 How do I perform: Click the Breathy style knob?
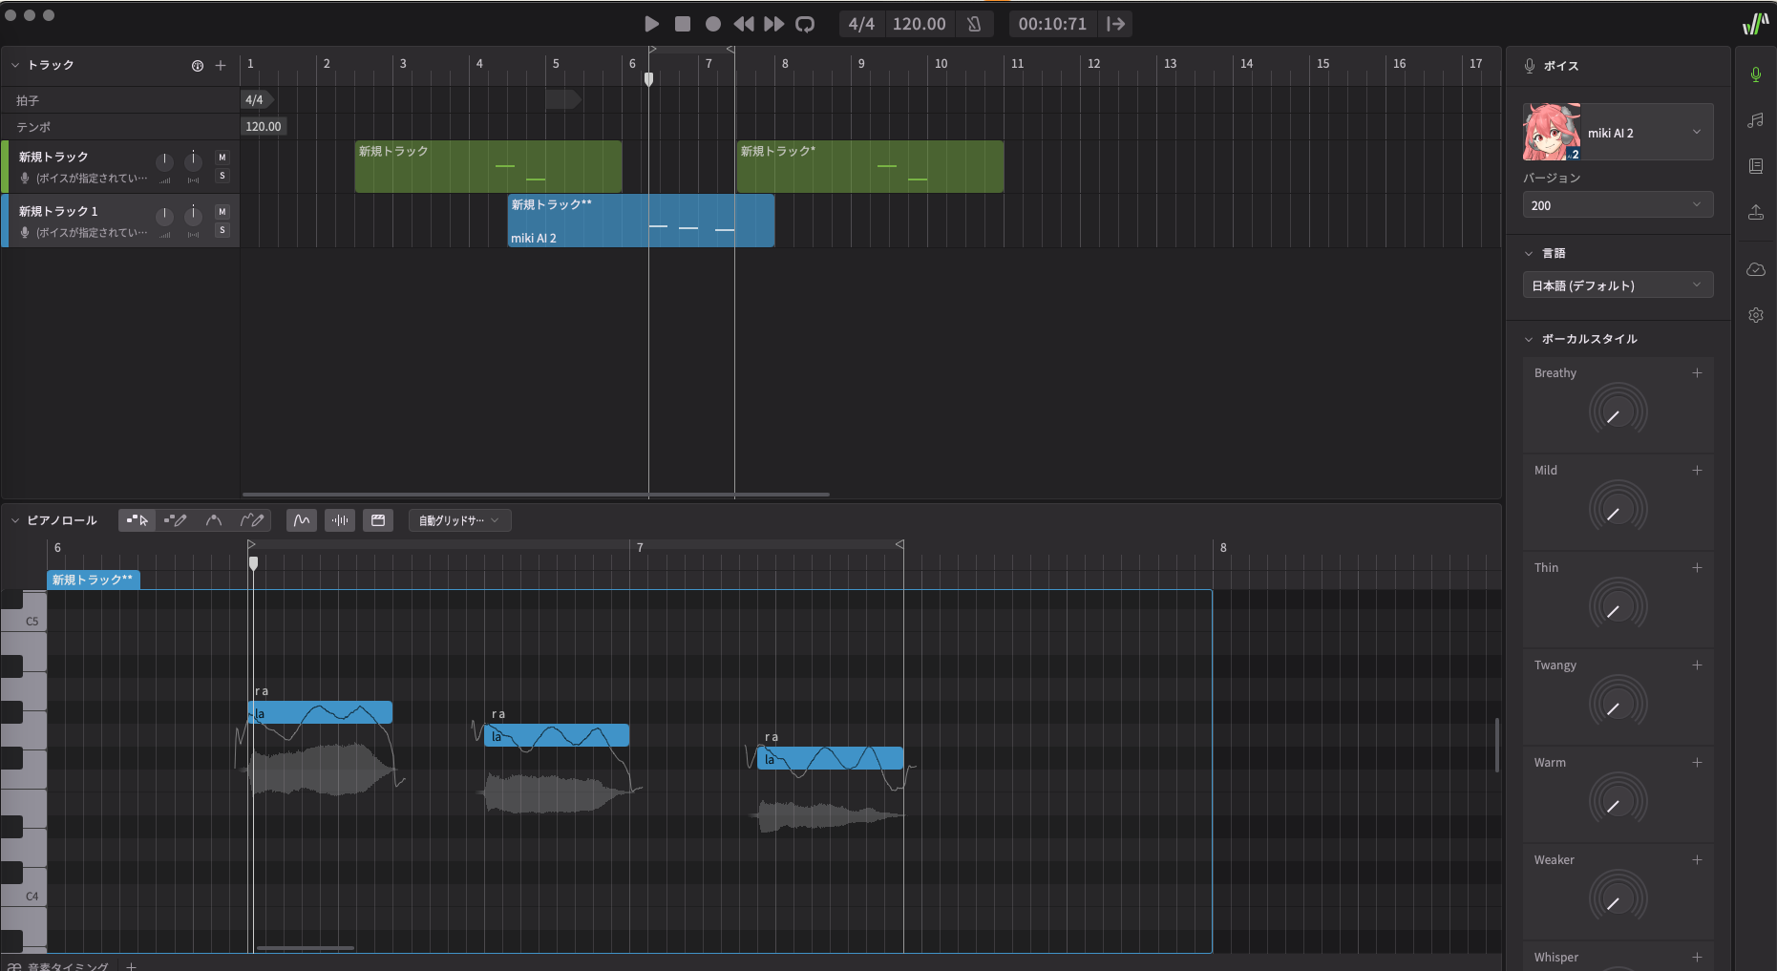pyautogui.click(x=1618, y=412)
